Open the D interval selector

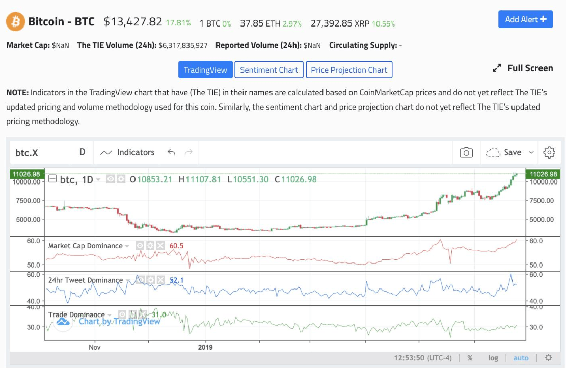(x=83, y=152)
